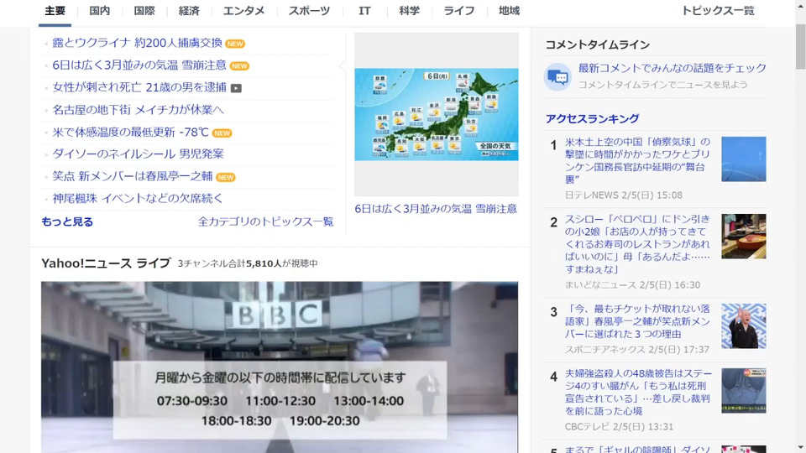Screen dimensions: 806x453
Task: Open headline 露とウクライナ 約200人捕虜交換
Action: (137, 43)
